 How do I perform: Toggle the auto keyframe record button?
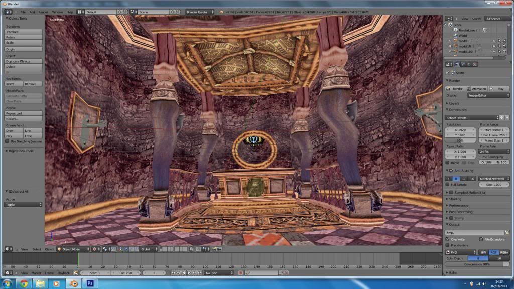click(240, 273)
